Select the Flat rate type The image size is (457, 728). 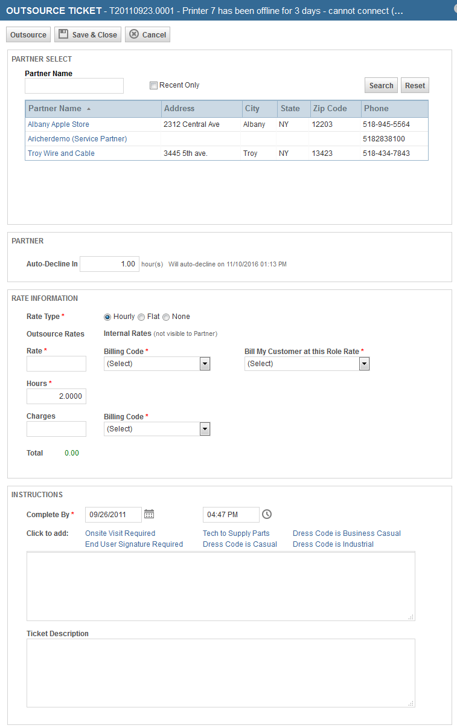click(141, 317)
